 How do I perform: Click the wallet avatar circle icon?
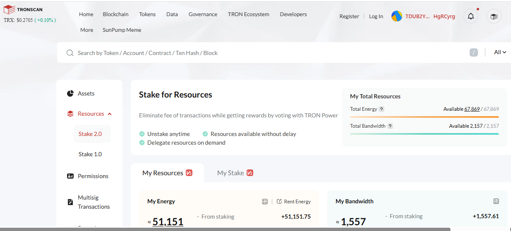(x=396, y=16)
